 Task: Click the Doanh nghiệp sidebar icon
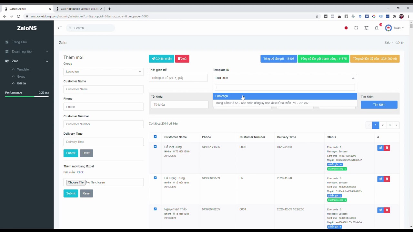[7, 52]
